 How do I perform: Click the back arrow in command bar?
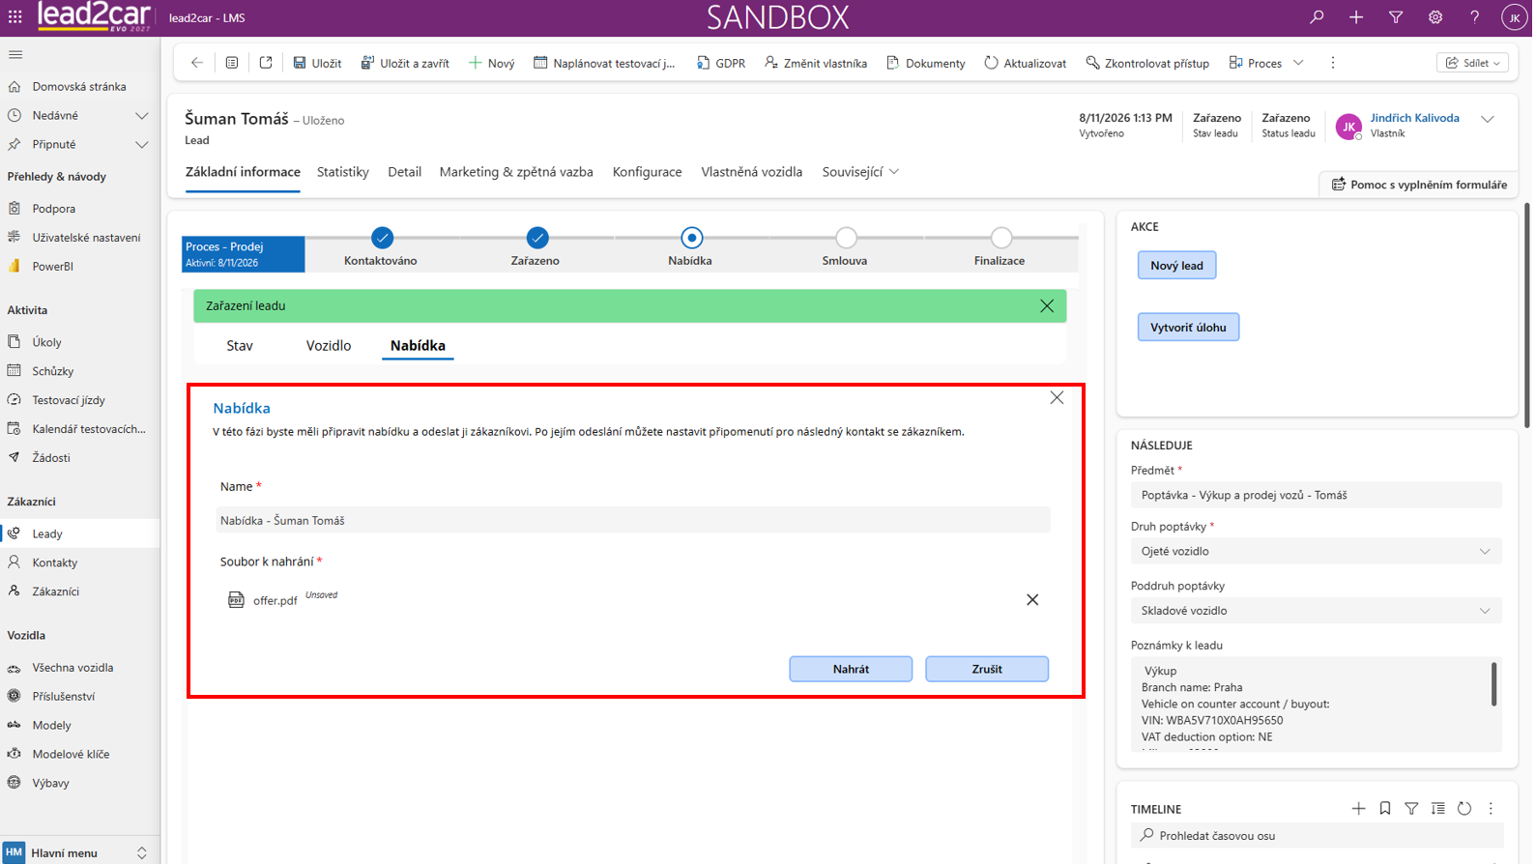click(x=197, y=63)
